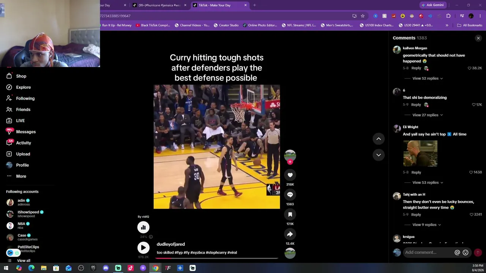Open the dudleyofjared profile link
This screenshot has height=273, width=486.
click(171, 244)
